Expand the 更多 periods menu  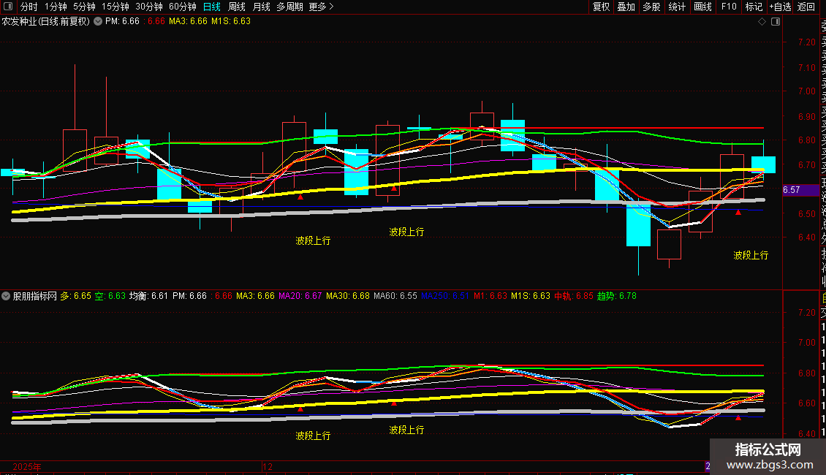(x=322, y=7)
